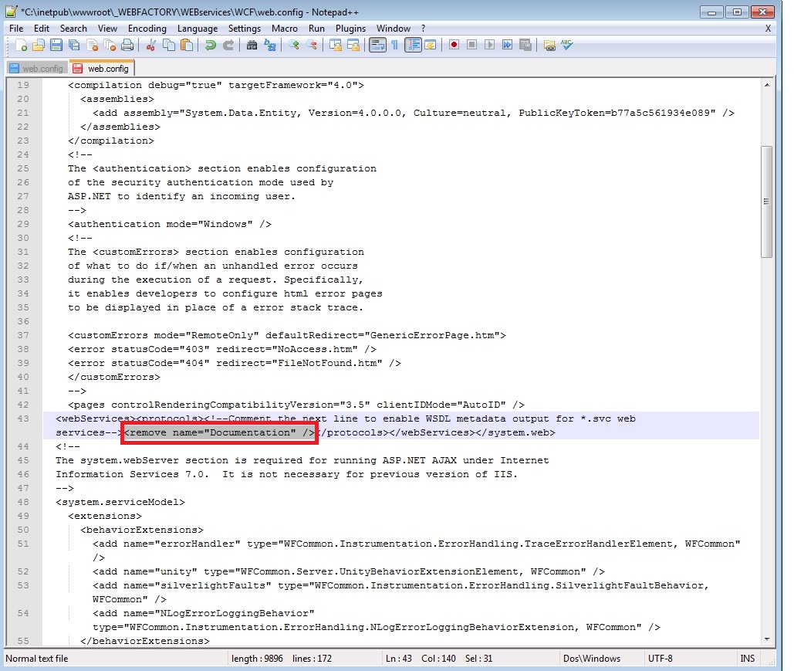Click the spell check ABC icon
Viewport: 794px width, 671px height.
[x=567, y=46]
